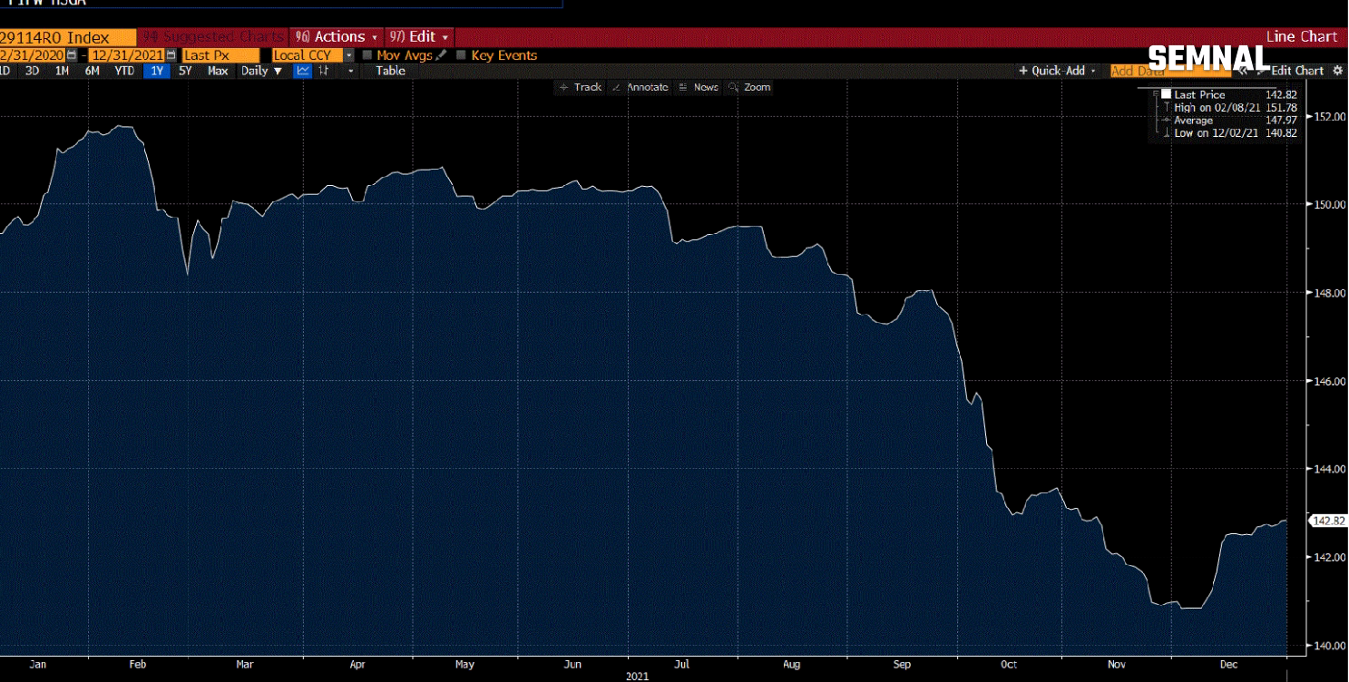Select the 1Y time range

click(x=158, y=71)
